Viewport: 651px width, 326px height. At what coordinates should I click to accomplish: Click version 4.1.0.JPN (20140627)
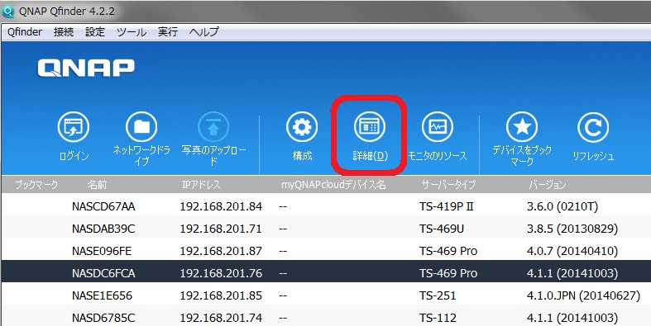click(x=583, y=295)
